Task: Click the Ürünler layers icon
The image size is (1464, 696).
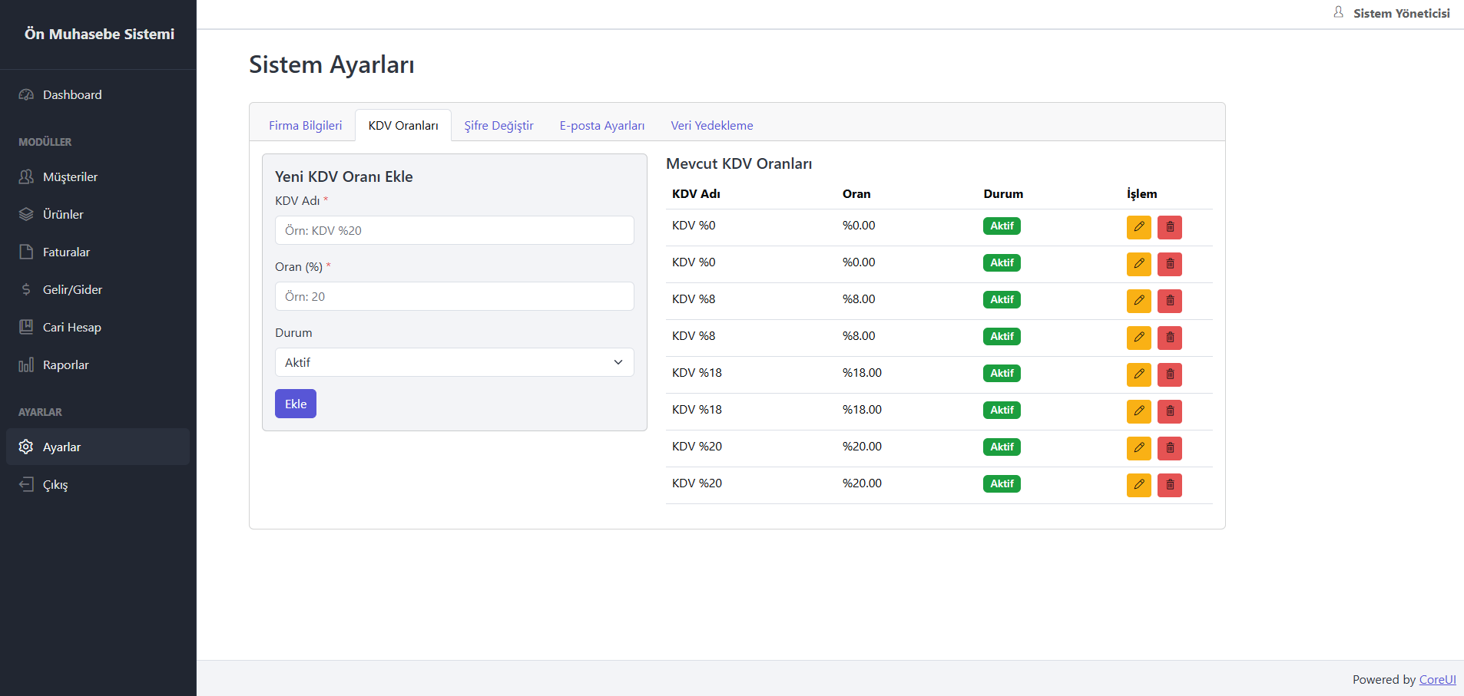Action: click(26, 214)
